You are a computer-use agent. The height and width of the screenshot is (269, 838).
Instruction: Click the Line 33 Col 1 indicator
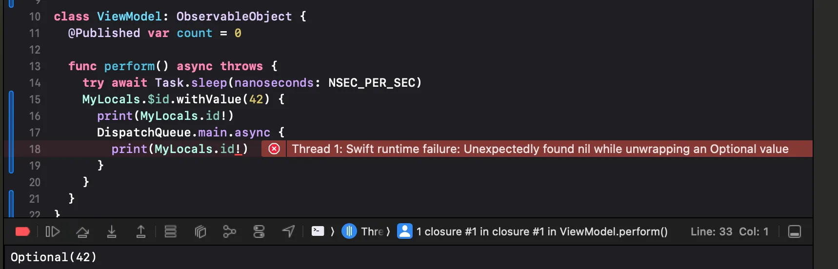(x=729, y=231)
